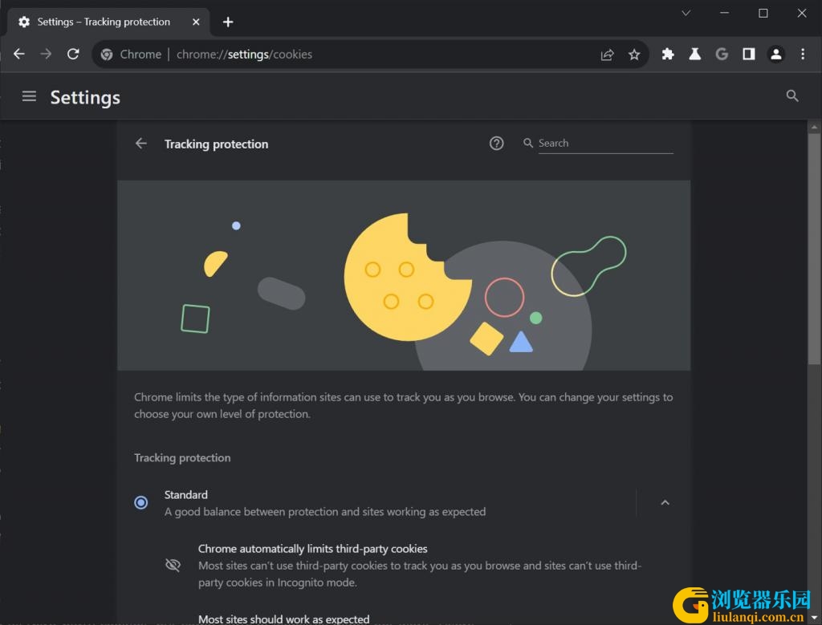822x625 pixels.
Task: Click the 'Settings' page heading
Action: (x=85, y=97)
